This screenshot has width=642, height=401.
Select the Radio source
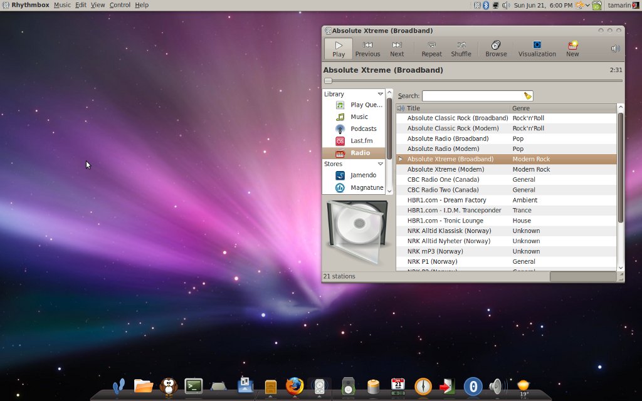coord(354,153)
